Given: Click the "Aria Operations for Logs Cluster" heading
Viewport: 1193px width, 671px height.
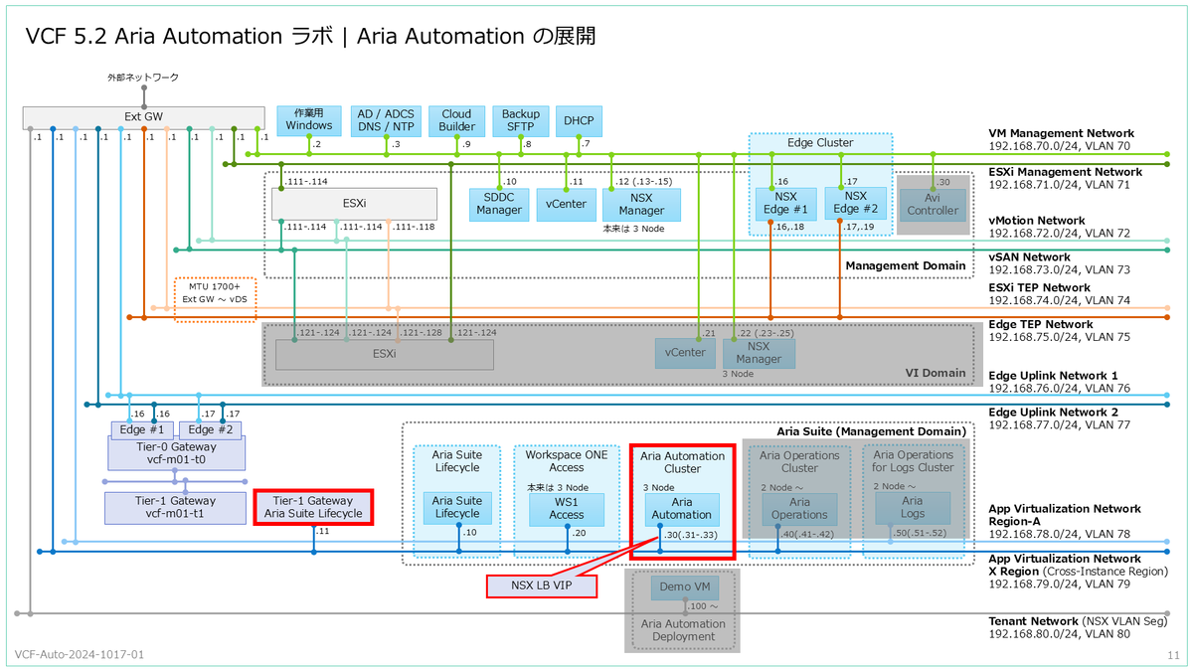Looking at the screenshot, I should [913, 461].
